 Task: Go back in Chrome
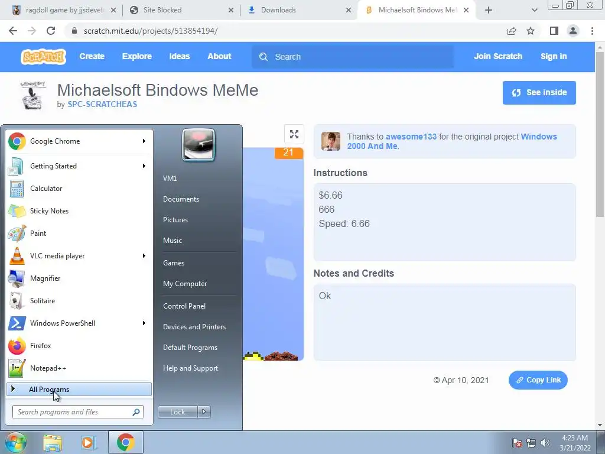[13, 31]
